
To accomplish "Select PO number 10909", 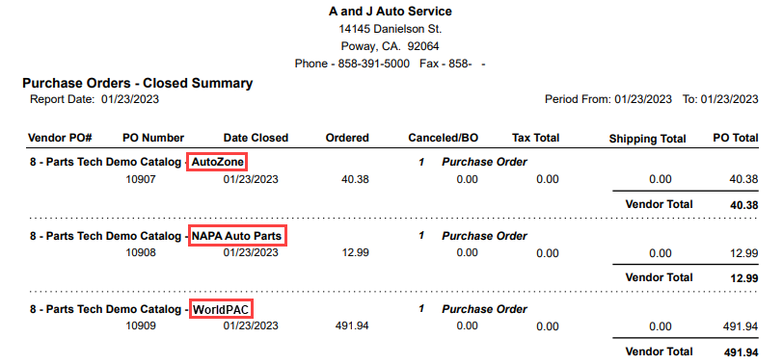I will pyautogui.click(x=141, y=326).
